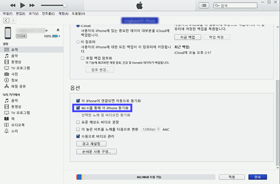Image resolution: width=280 pixels, height=184 pixels.
Task: Click the search magnifier dropdown icon
Action: click(x=217, y=5)
